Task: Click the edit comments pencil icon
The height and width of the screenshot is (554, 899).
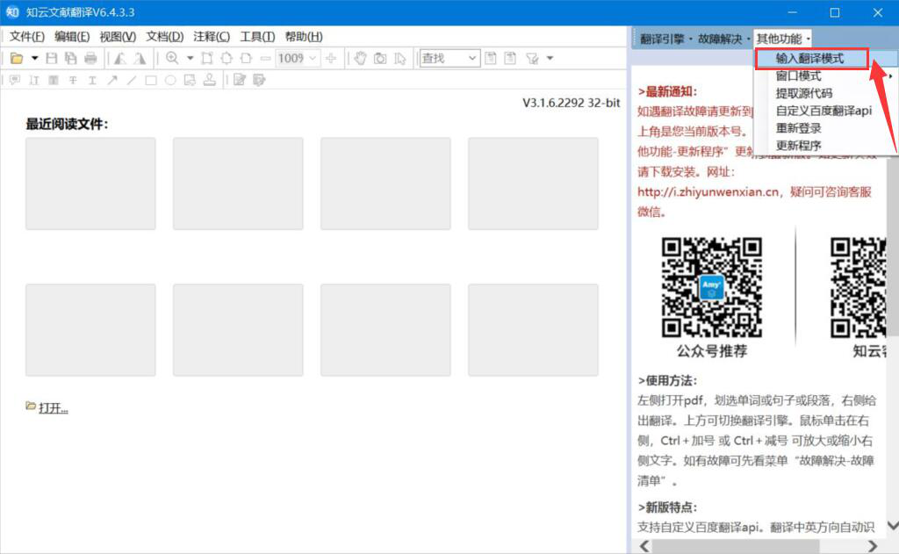Action: coord(240,80)
